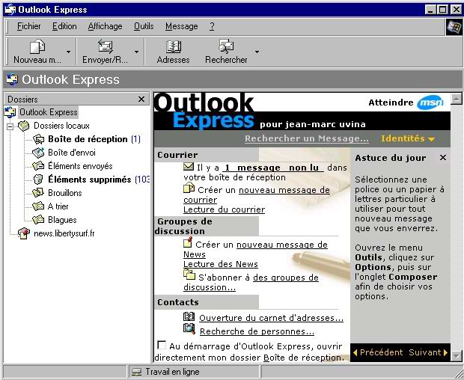Image resolution: width=464 pixels, height=380 pixels.
Task: Close the Astuce du jour panel
Action: pyautogui.click(x=443, y=157)
